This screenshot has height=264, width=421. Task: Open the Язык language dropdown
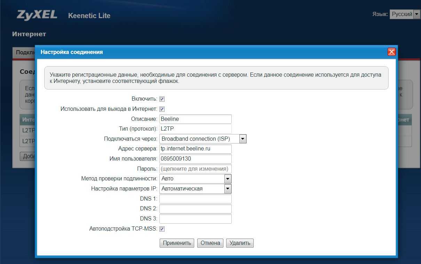coord(405,14)
